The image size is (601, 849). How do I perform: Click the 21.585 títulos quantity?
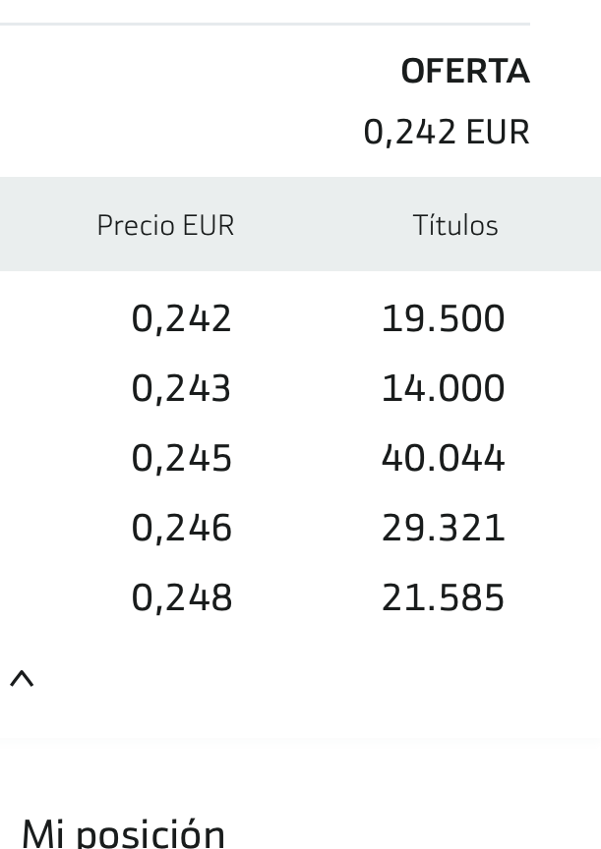(x=443, y=597)
